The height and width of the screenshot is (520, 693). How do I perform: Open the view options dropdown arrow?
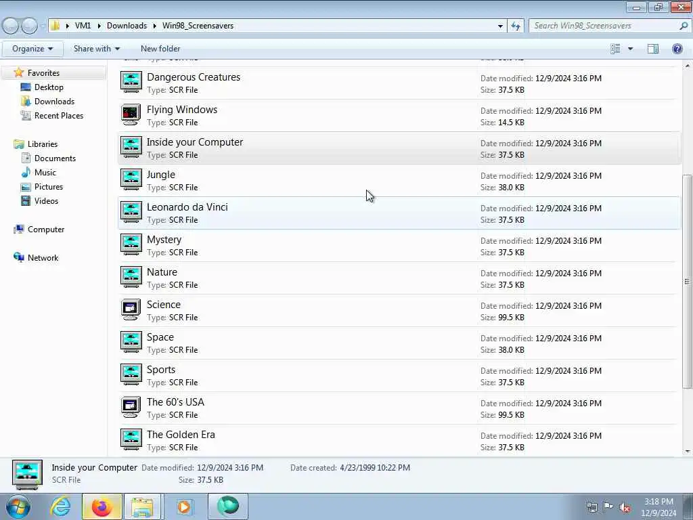630,49
